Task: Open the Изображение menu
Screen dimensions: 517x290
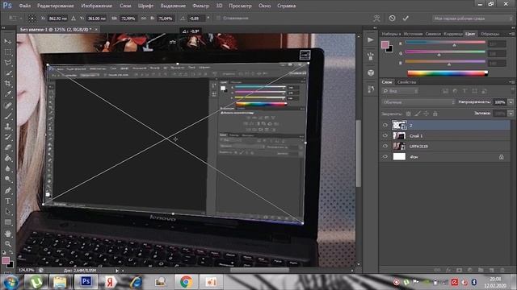Action: (x=96, y=6)
